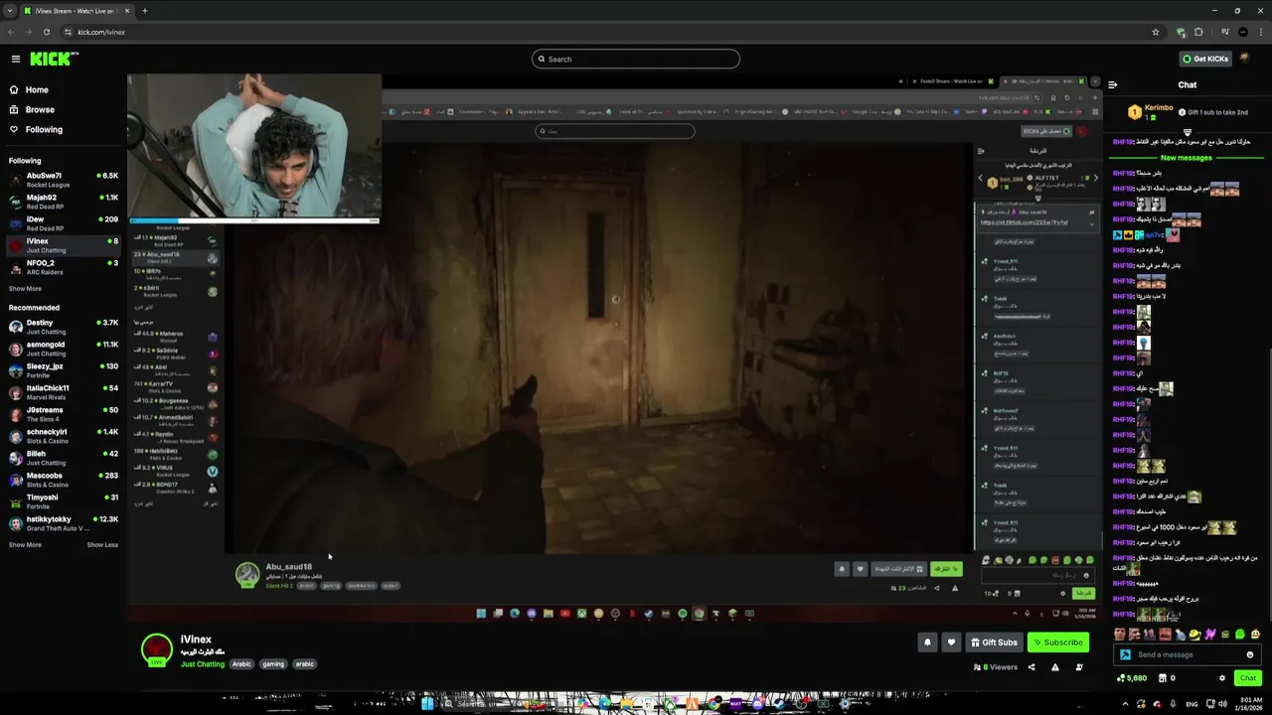Expand Following list with Show More
The width and height of the screenshot is (1272, 715).
pyautogui.click(x=25, y=289)
